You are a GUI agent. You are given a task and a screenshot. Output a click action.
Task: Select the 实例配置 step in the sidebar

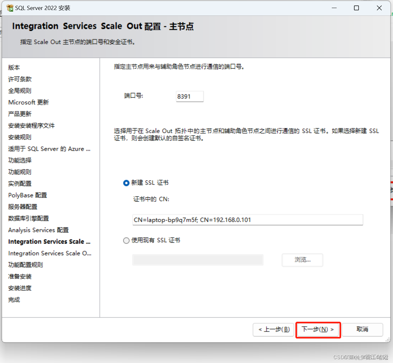(20, 184)
